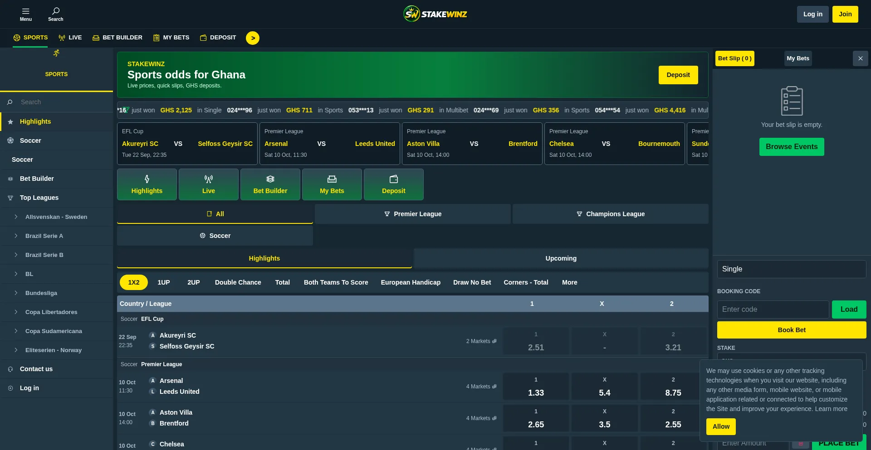Click the soccer ball icon in the sidebar
871x450 pixels.
[x=10, y=140]
